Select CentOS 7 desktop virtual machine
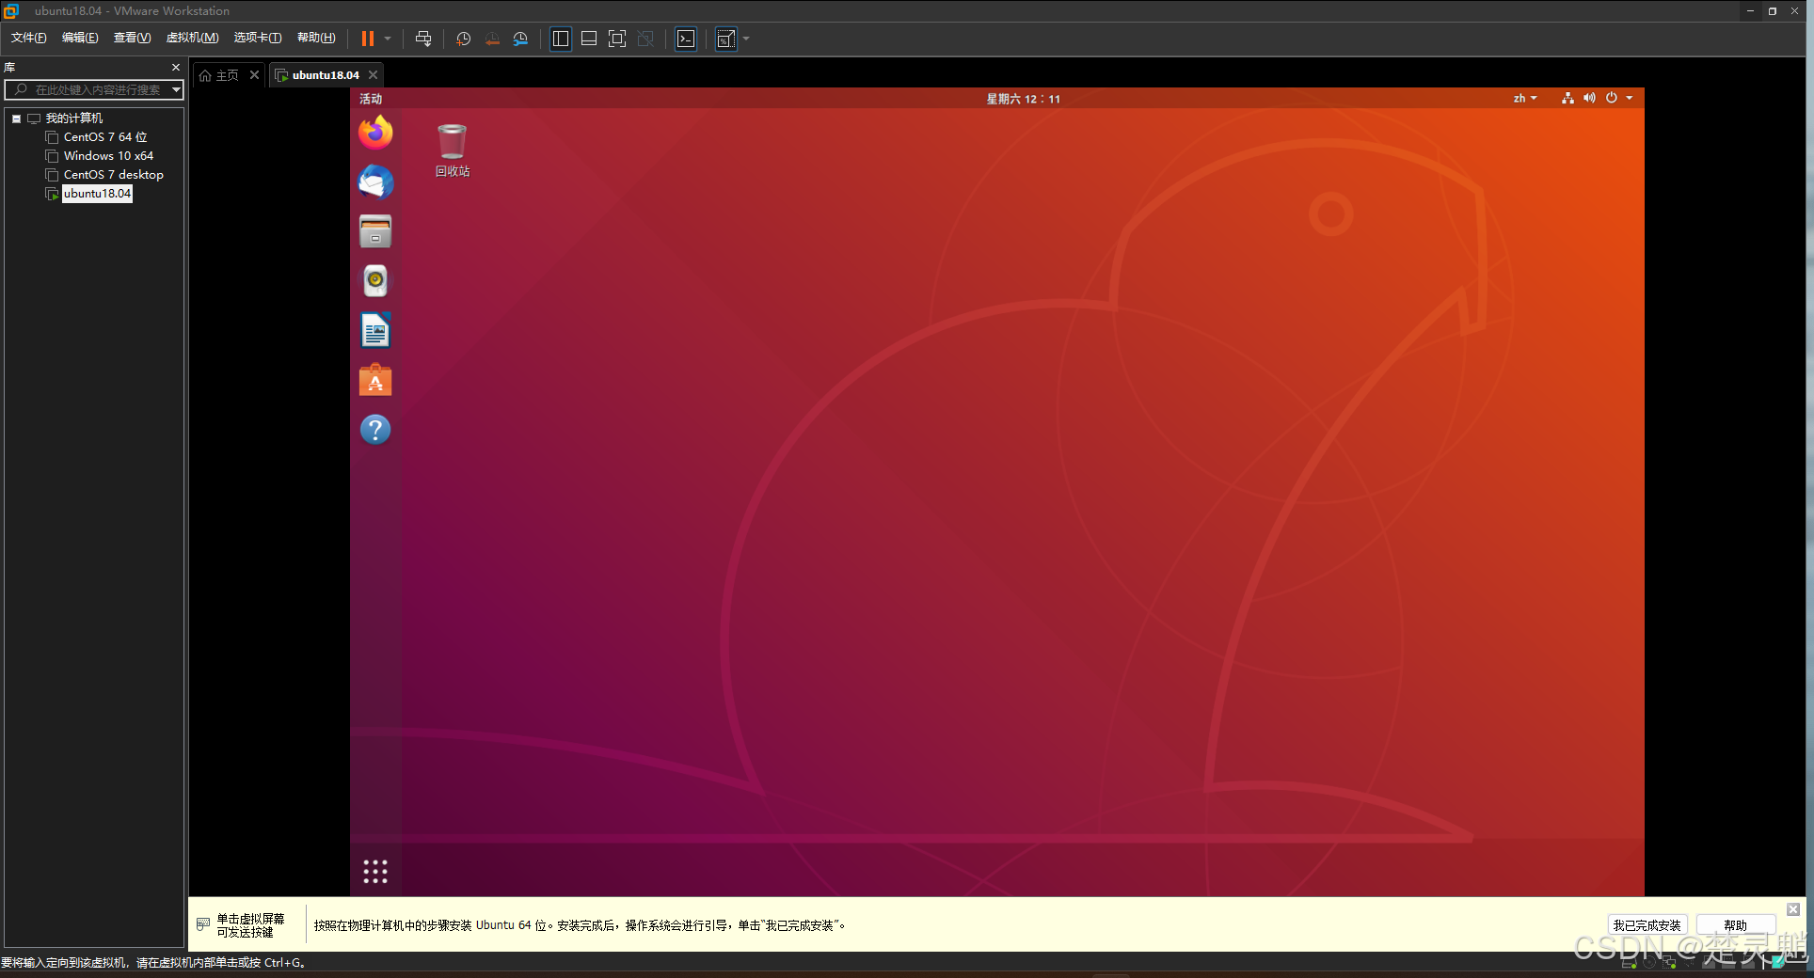 pyautogui.click(x=114, y=175)
